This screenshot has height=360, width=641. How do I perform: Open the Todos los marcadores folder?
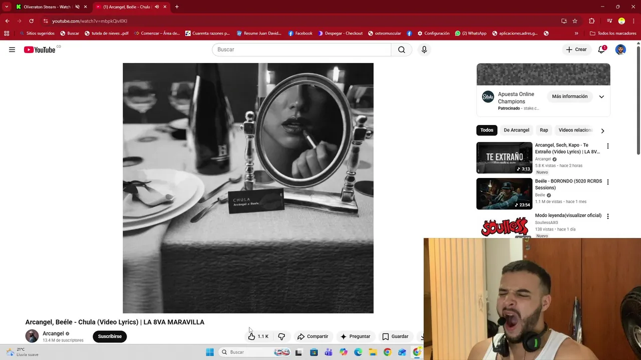coord(613,33)
